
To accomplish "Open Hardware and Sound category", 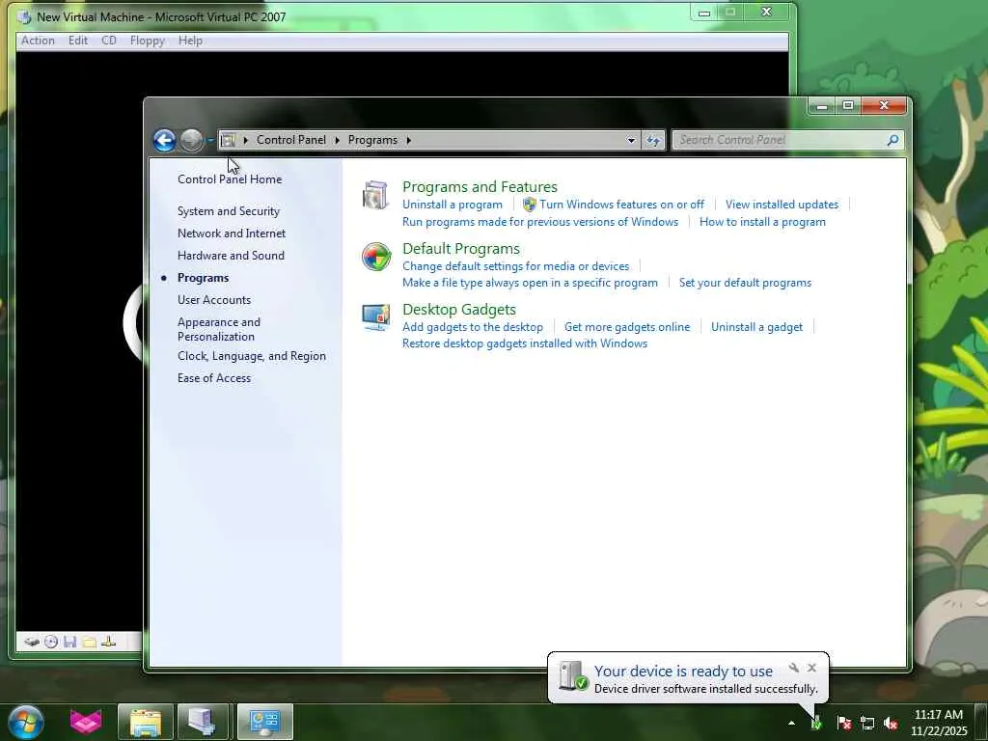I will (x=231, y=255).
